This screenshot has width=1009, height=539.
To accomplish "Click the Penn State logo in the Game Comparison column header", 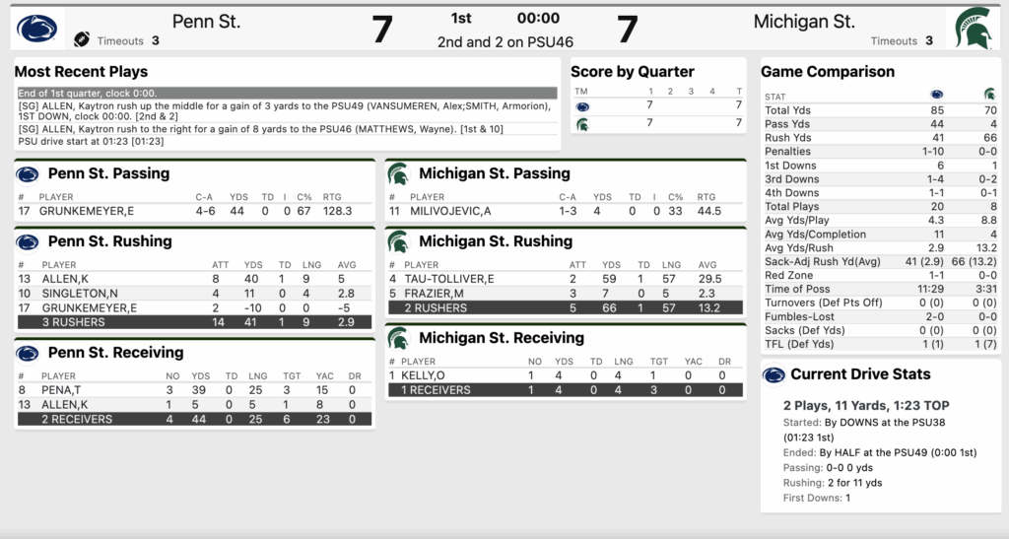I will (x=936, y=96).
